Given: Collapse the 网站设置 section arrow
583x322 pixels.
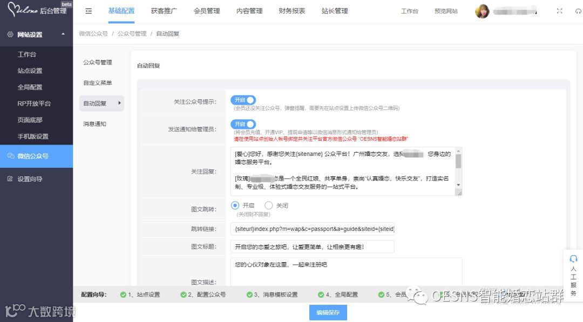Looking at the screenshot, I should coord(63,34).
